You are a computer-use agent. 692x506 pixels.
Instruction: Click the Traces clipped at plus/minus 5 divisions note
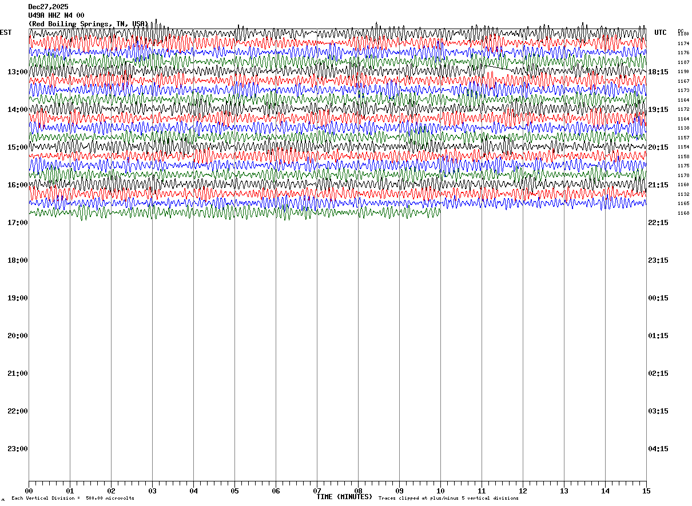point(448,499)
